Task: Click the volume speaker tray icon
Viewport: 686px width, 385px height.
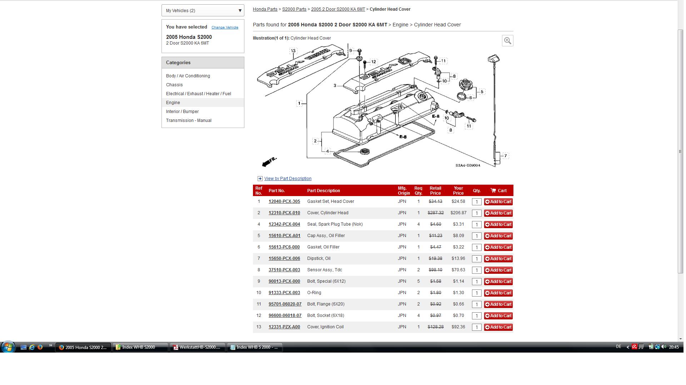Action: (x=663, y=347)
